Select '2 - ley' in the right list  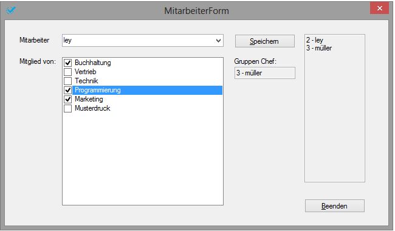(315, 40)
